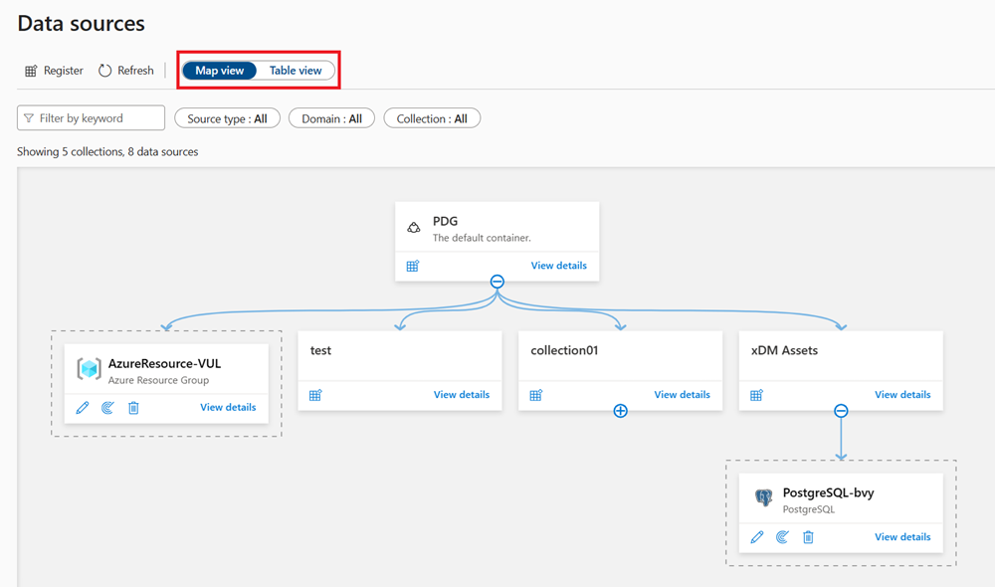
Task: Edit the PostgreSQL-bvy data source
Action: pos(757,537)
